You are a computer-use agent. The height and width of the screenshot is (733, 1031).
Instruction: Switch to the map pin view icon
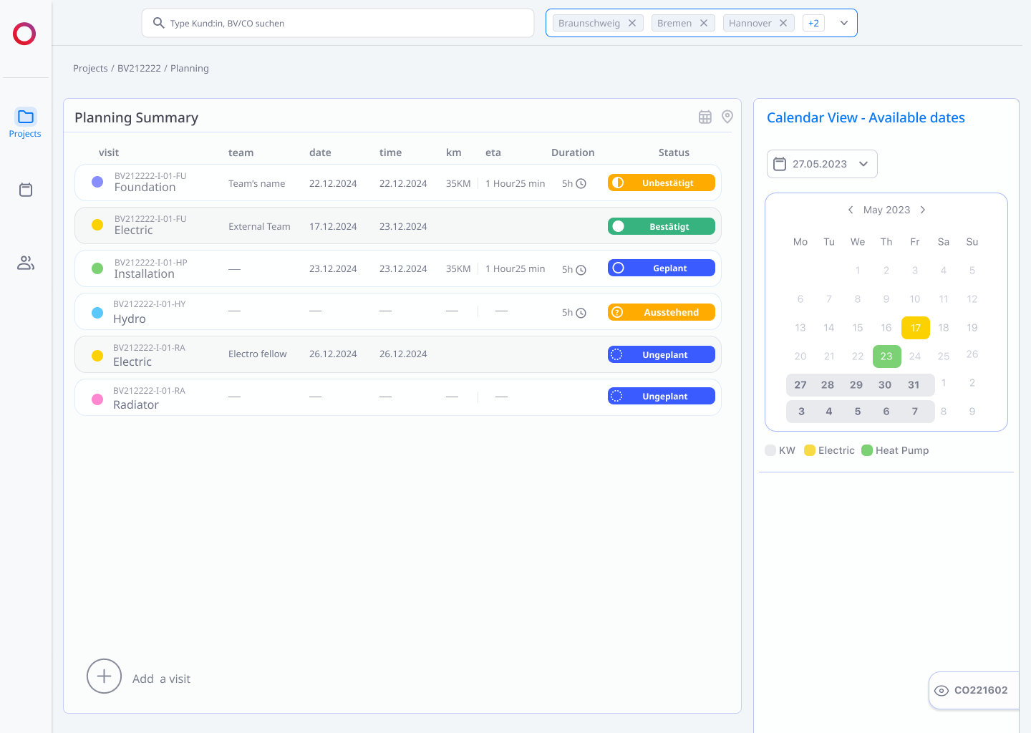727,117
